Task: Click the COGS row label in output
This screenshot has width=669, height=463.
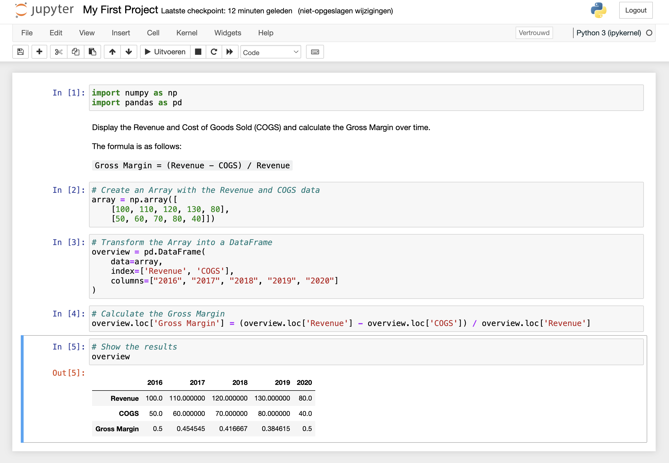Action: (x=129, y=413)
